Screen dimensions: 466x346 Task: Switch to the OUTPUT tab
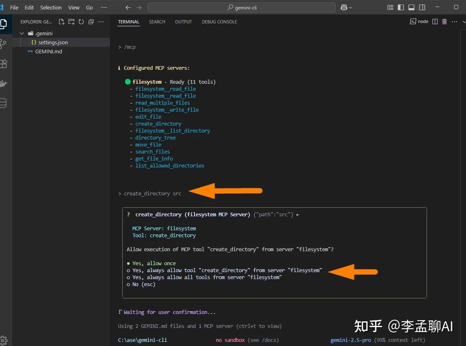pyautogui.click(x=183, y=22)
